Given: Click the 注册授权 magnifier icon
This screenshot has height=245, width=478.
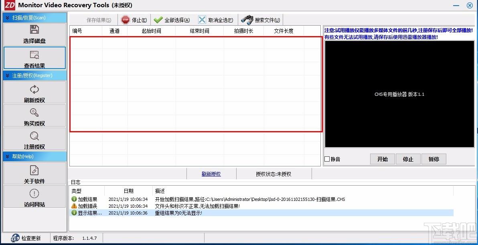Looking at the screenshot, I should [x=34, y=136].
